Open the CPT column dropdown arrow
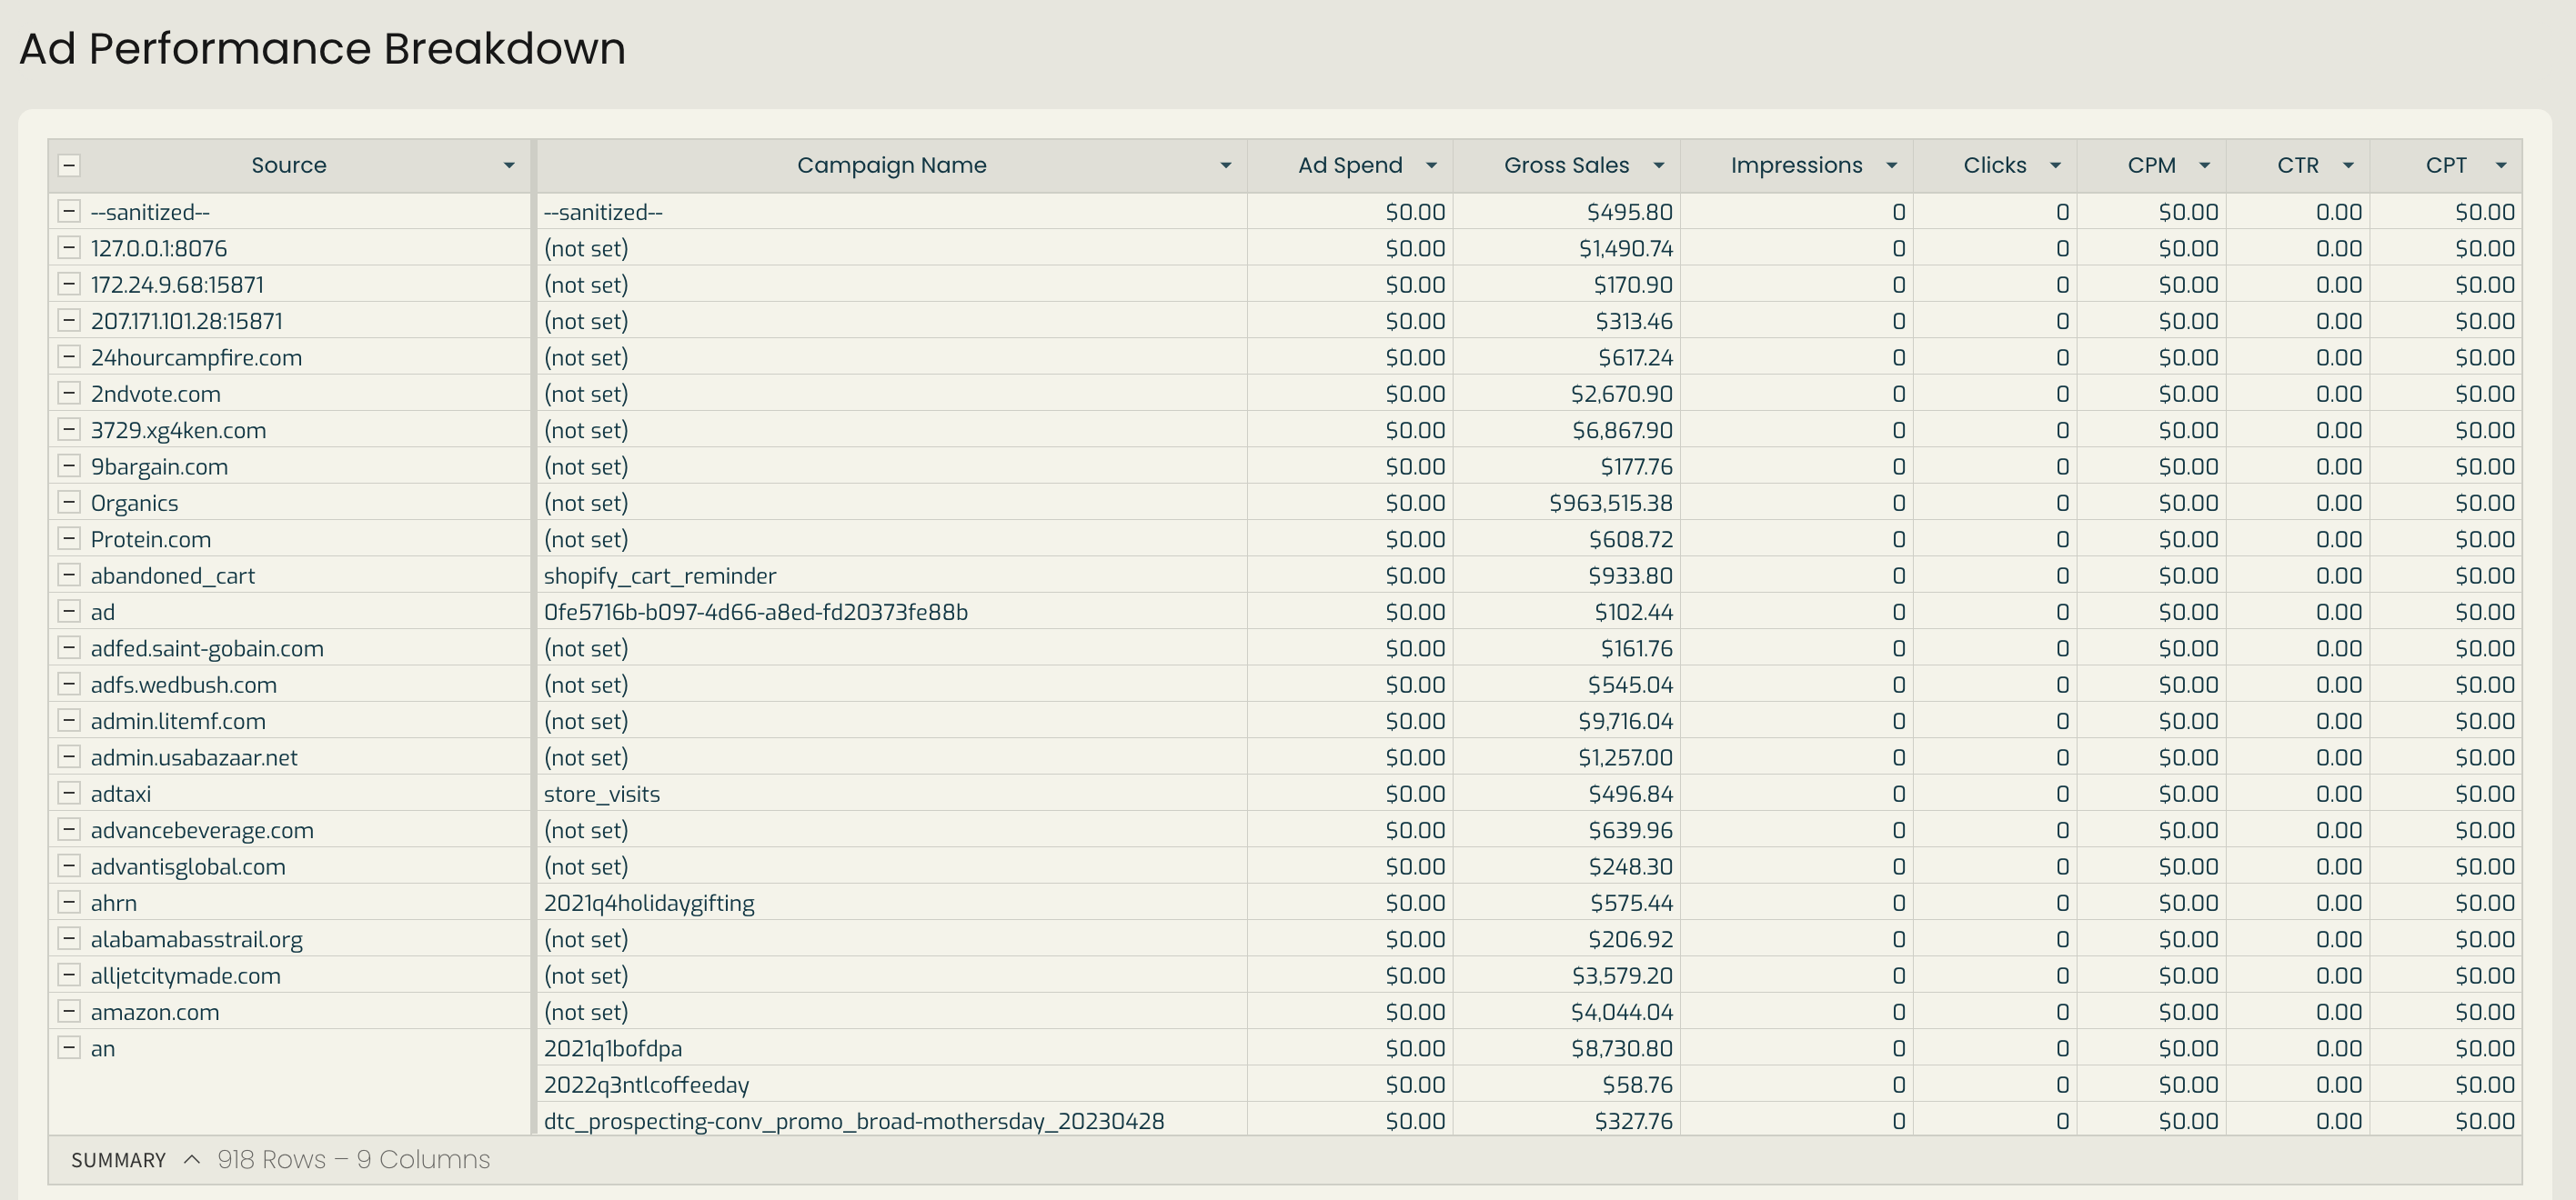Image resolution: width=2576 pixels, height=1200 pixels. (2501, 165)
